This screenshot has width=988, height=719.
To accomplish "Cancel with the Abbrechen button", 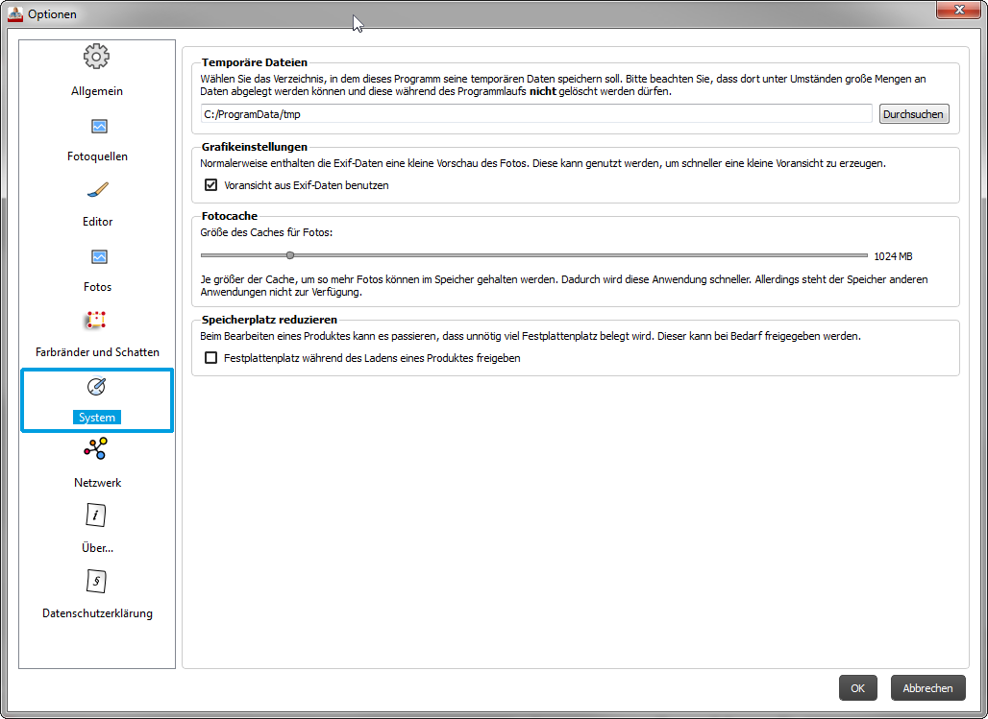I will (927, 687).
